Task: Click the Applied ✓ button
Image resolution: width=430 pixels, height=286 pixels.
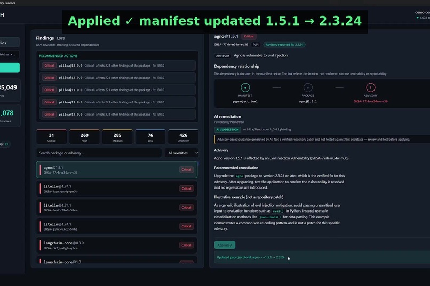Action: (225, 245)
